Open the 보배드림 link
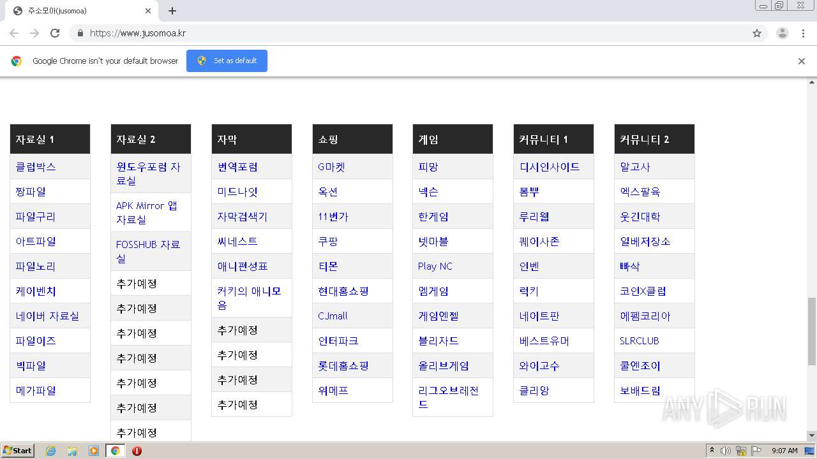This screenshot has width=817, height=459. [x=640, y=390]
